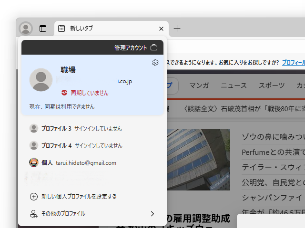The width and height of the screenshot is (305, 228).
Task: Open the ゾウの鼻に噛みつ news headline
Action: pos(273,137)
